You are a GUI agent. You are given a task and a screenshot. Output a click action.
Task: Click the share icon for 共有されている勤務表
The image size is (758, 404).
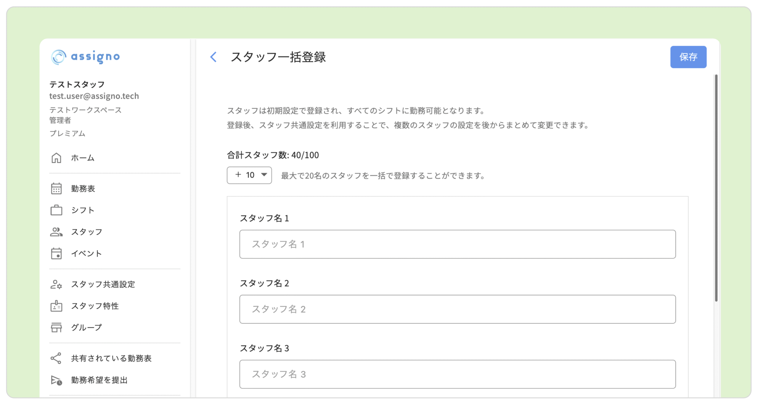(56, 358)
